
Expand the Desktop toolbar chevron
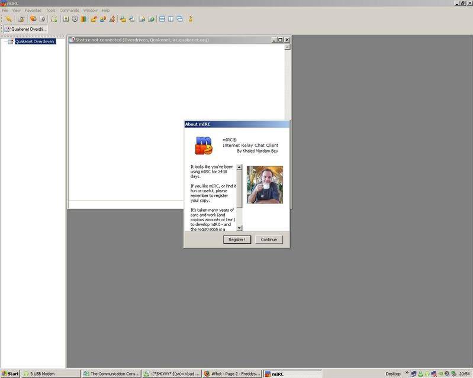tap(406, 373)
